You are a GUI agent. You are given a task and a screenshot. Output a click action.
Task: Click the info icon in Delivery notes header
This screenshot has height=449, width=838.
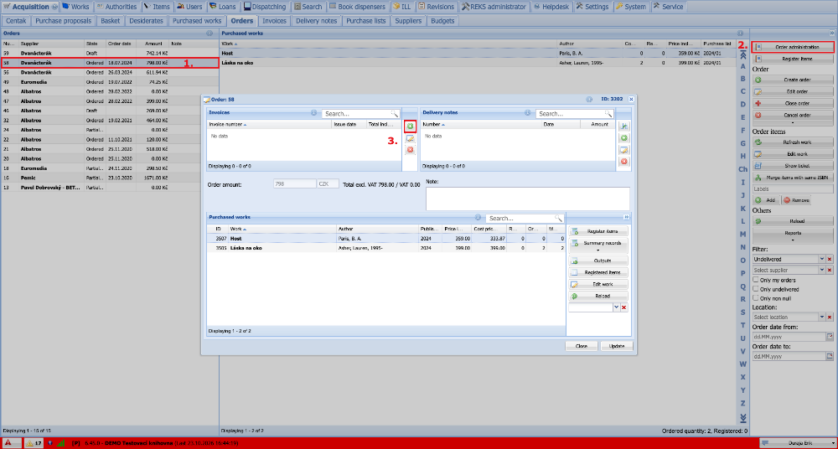click(x=527, y=113)
